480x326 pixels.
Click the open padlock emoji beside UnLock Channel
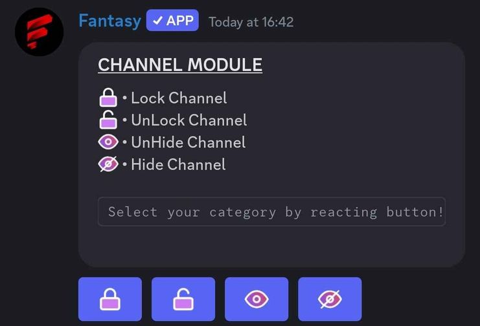click(x=108, y=120)
